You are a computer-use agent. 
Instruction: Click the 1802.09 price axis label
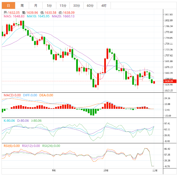[x=168, y=21]
